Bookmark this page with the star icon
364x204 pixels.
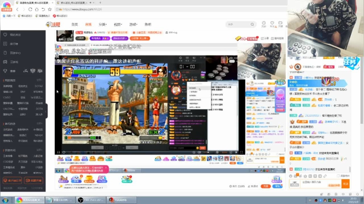[x=50, y=10]
